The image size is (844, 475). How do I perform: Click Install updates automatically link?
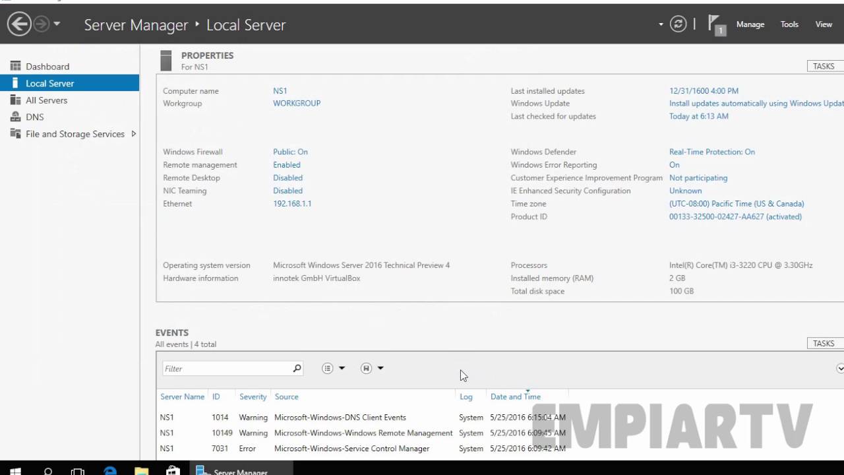(x=756, y=104)
